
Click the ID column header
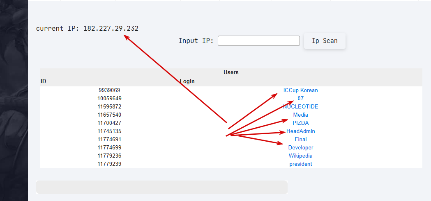[x=43, y=81]
